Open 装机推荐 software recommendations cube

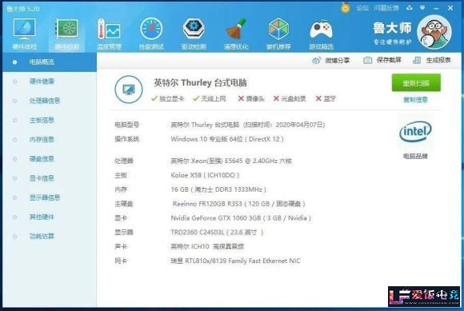pos(278,29)
